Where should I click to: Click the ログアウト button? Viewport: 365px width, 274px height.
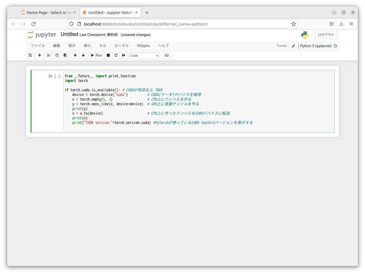pyautogui.click(x=326, y=35)
